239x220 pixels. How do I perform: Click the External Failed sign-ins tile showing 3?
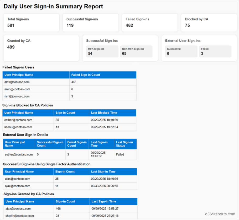coord(215,51)
